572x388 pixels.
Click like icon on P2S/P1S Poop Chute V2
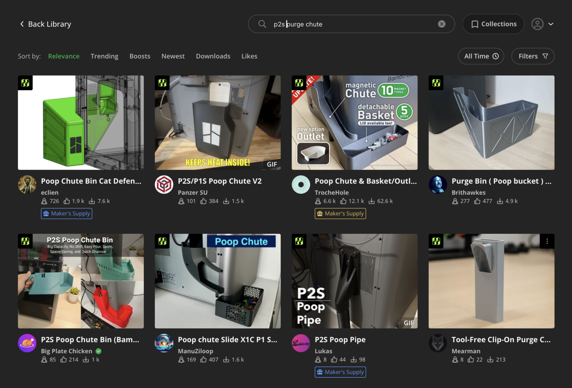pyautogui.click(x=203, y=201)
